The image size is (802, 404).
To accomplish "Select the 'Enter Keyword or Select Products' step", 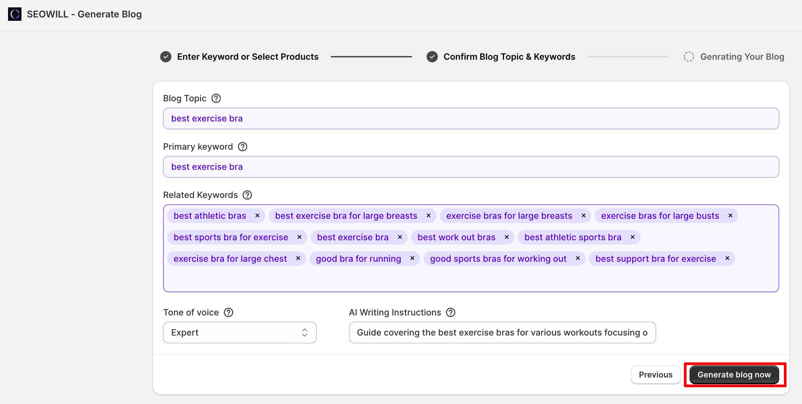I will [x=248, y=57].
